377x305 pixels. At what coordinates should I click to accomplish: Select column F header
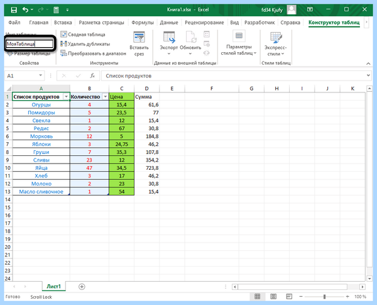tap(212, 89)
